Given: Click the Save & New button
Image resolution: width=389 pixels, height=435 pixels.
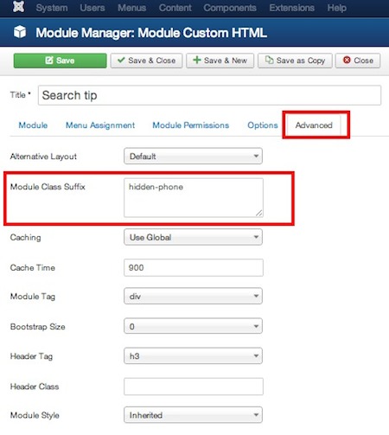Looking at the screenshot, I should [x=220, y=61].
